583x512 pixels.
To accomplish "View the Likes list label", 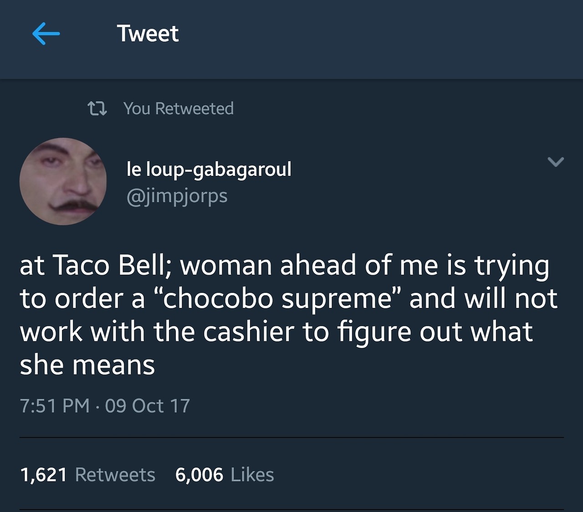I will tap(252, 475).
